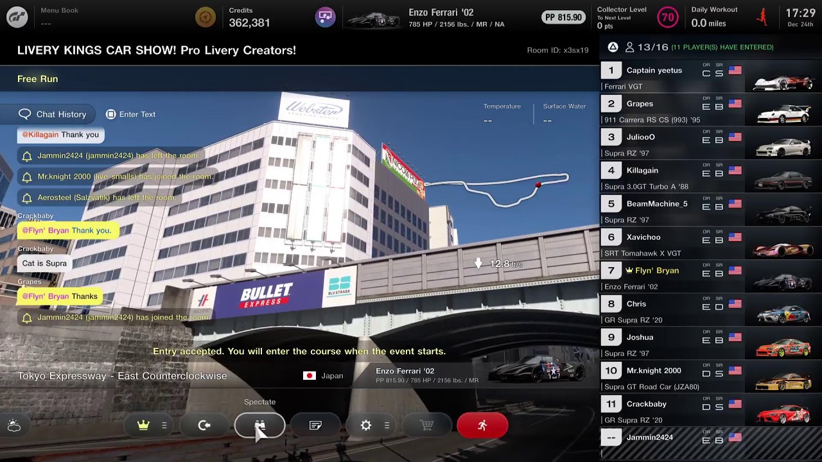This screenshot has height=462, width=822.
Task: Click the credits amount 362,381
Action: click(249, 22)
